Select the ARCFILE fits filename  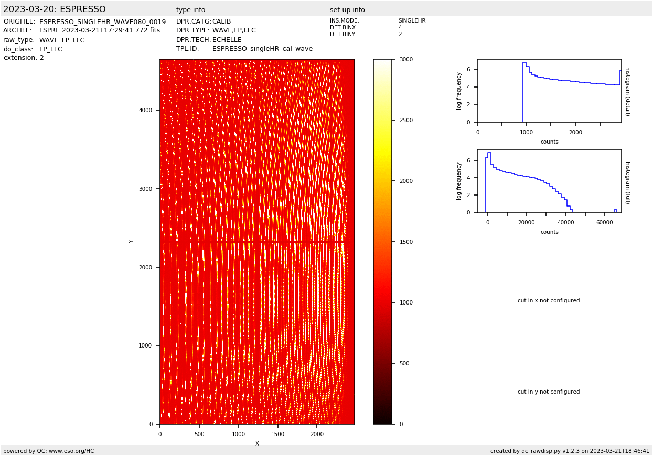coord(100,31)
